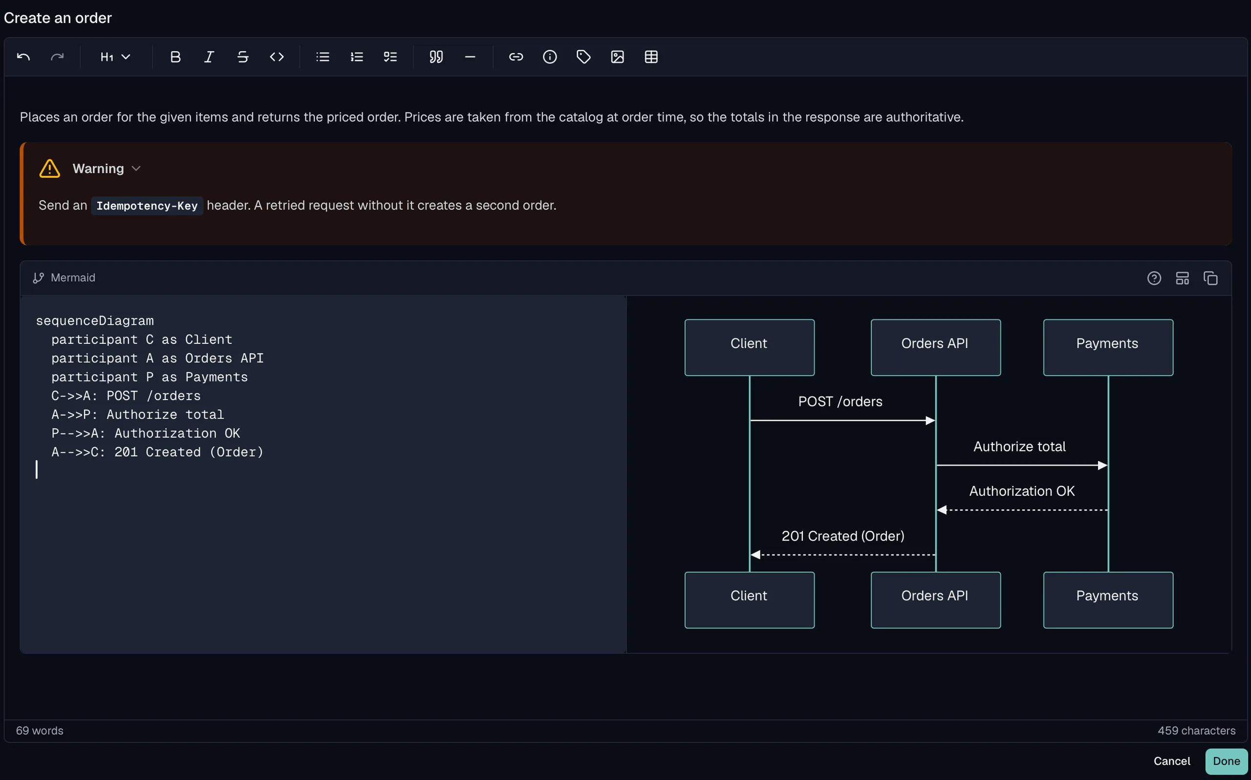Undo the last edit

[x=23, y=57]
